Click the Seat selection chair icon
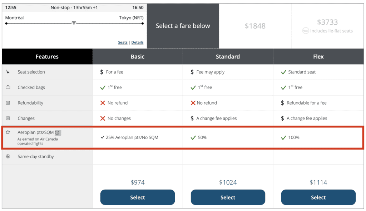Viewport: 366px width, 211px height. click(x=8, y=72)
